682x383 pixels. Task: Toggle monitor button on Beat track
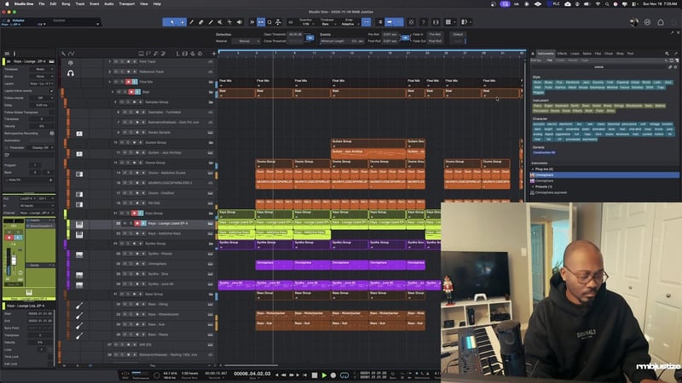(136, 91)
